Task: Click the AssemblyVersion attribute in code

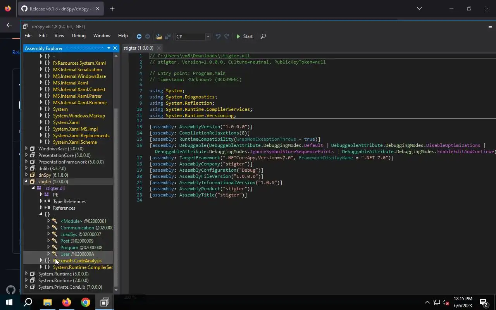Action: point(200,127)
